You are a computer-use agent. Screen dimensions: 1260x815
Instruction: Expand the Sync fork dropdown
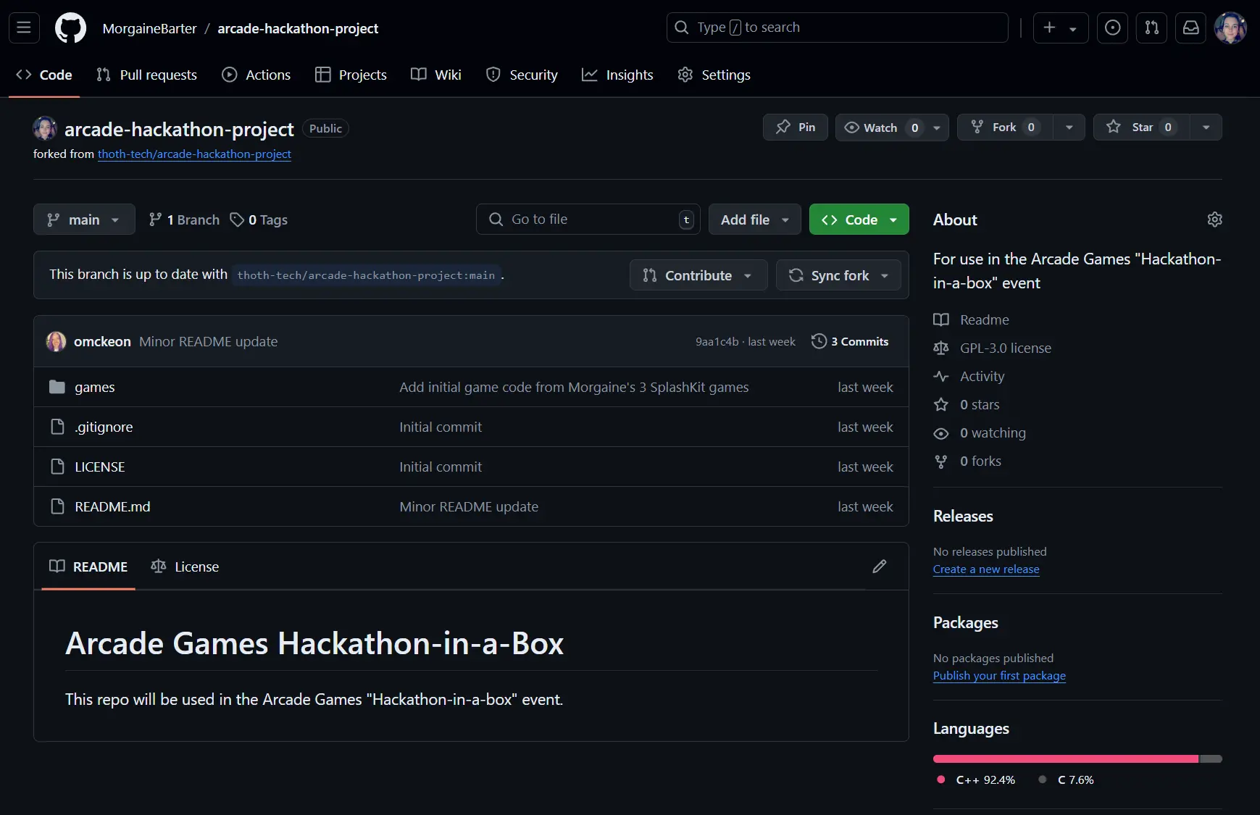coord(838,275)
